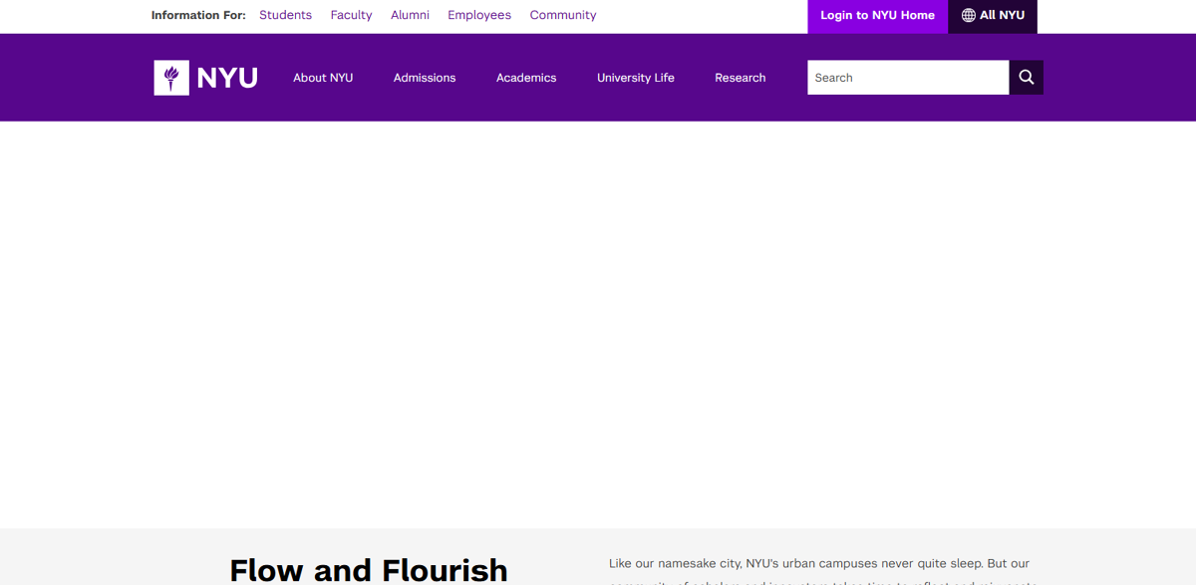Follow the Faculty information link

[x=351, y=14]
